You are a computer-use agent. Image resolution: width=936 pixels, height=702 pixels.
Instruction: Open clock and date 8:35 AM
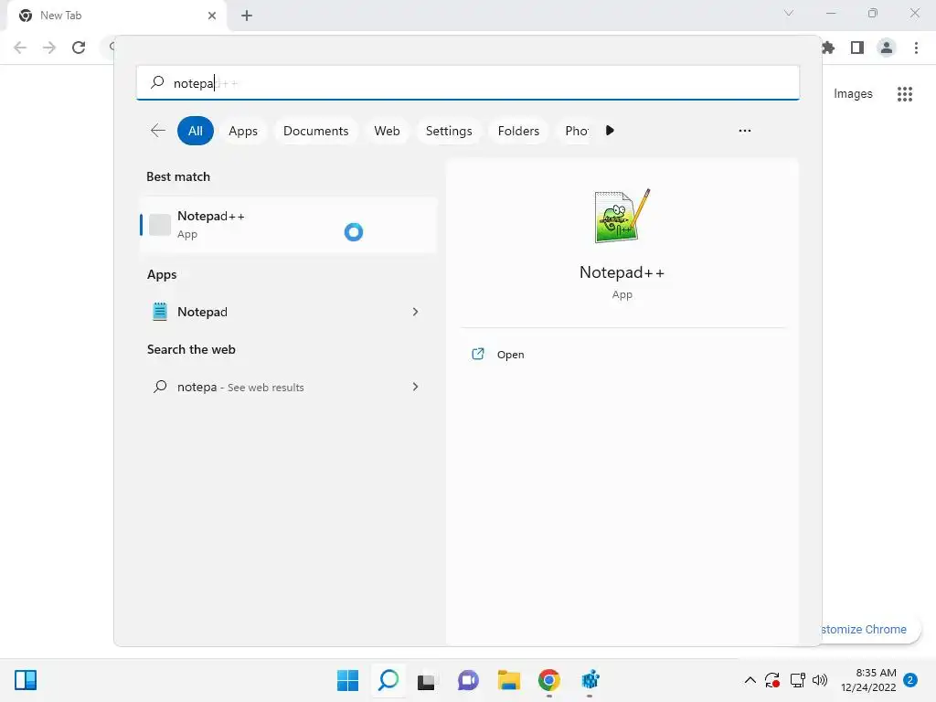click(x=868, y=680)
